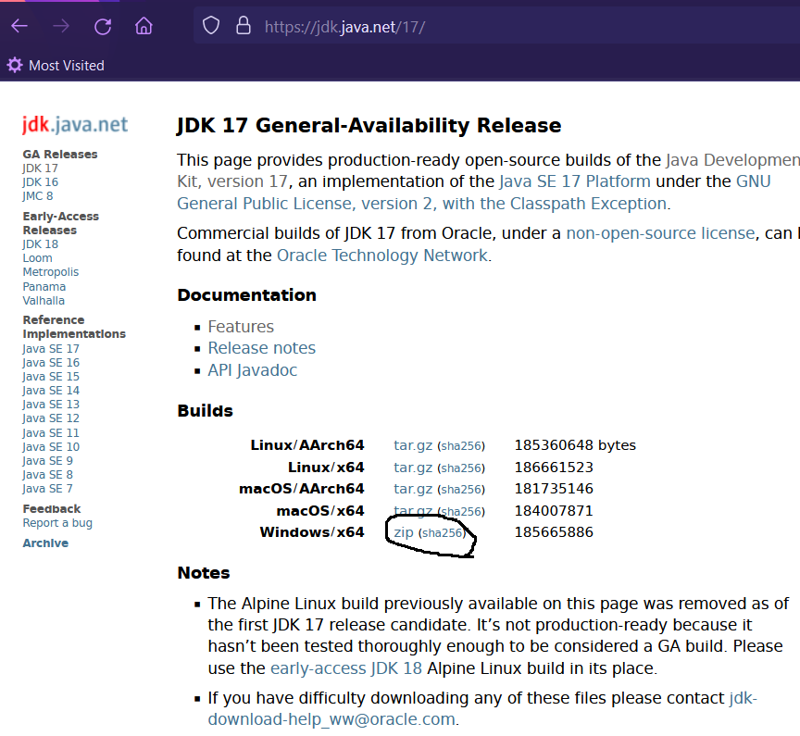The height and width of the screenshot is (736, 800).
Task: Click the Builds section heading
Action: (x=206, y=411)
